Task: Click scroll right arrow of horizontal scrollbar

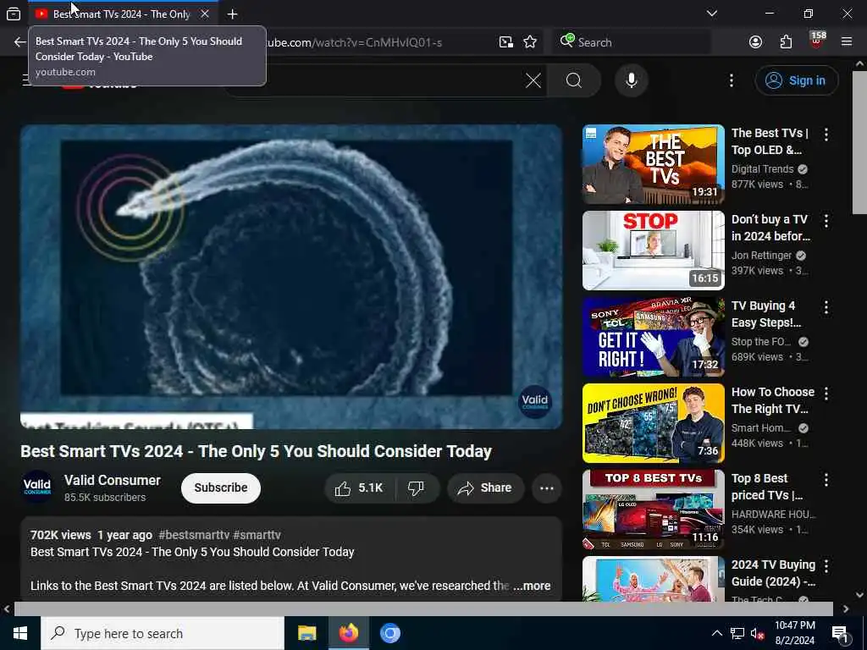Action: (x=846, y=609)
